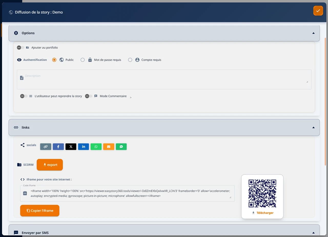The width and height of the screenshot is (328, 237).
Task: Expand the Envoyer par SMS section
Action: [313, 232]
